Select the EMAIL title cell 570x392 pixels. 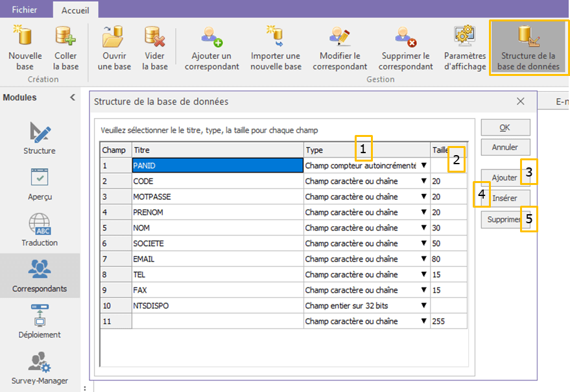217,259
